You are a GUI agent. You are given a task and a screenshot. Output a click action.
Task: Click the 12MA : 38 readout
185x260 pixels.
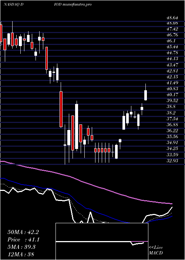coord(21,254)
